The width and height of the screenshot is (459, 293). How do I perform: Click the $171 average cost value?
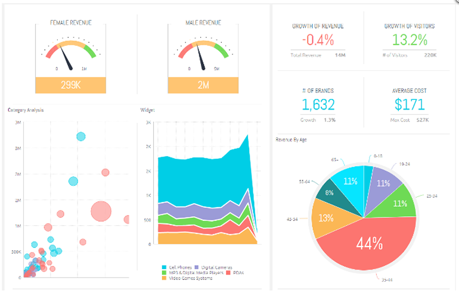point(410,105)
